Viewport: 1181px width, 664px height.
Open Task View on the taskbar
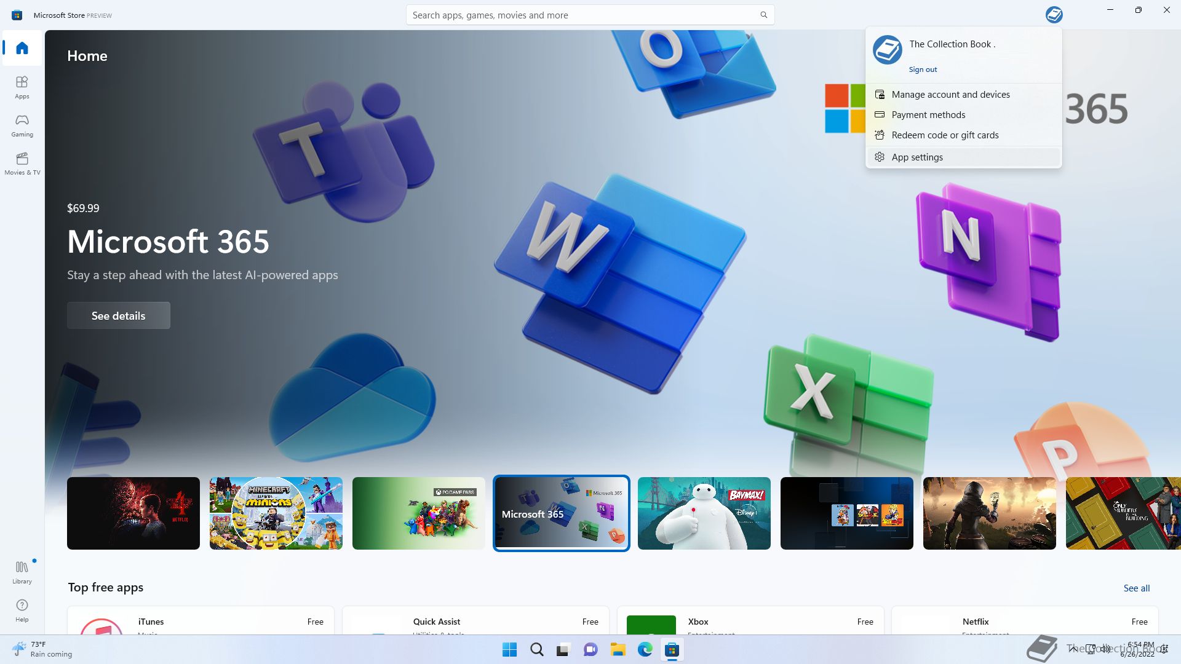563,650
